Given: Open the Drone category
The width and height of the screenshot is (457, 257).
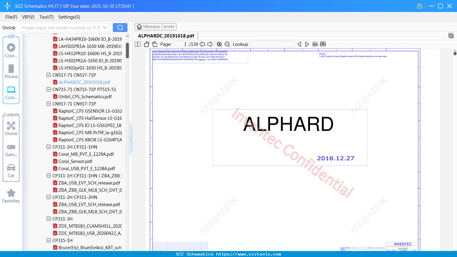Looking at the screenshot, I should tap(11, 128).
